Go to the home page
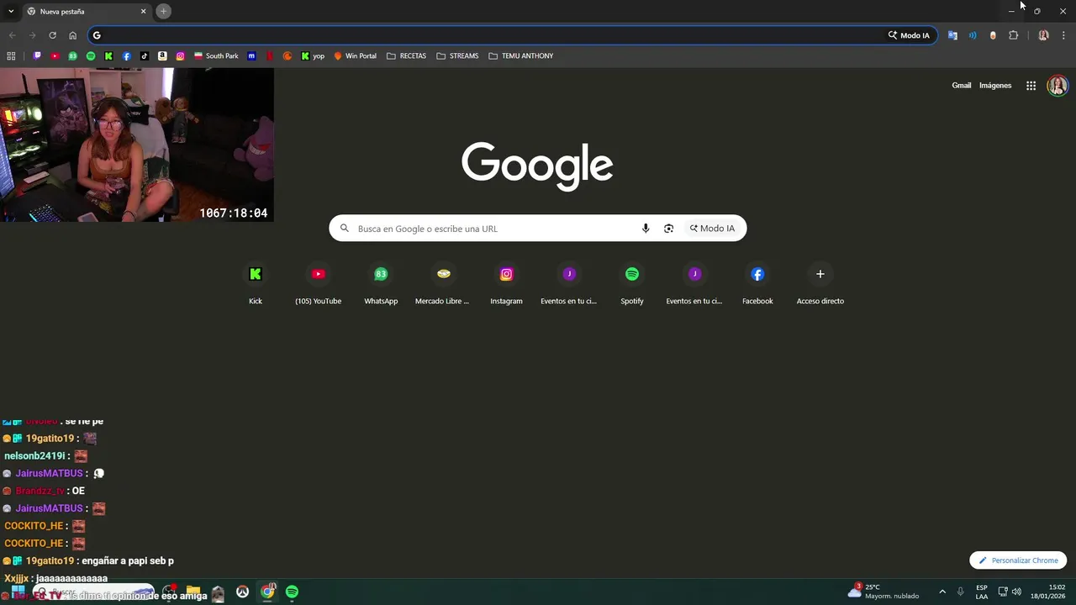The width and height of the screenshot is (1076, 605). click(72, 35)
